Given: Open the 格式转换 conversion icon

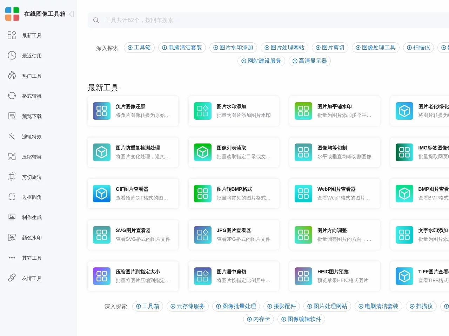Looking at the screenshot, I should click(x=12, y=96).
